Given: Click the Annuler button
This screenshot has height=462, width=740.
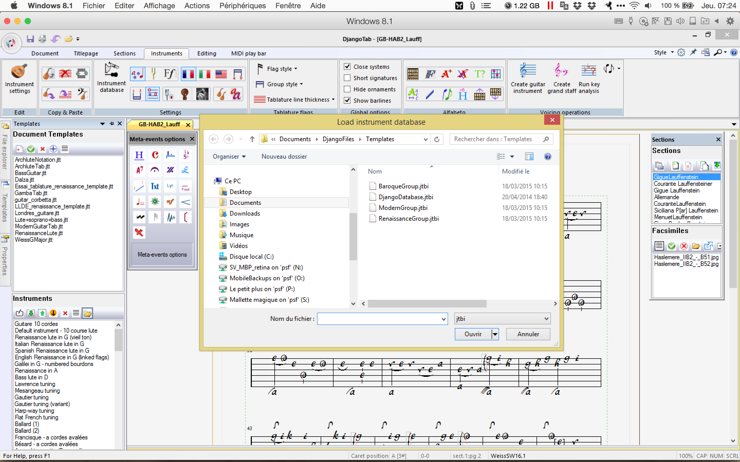Looking at the screenshot, I should [x=528, y=334].
